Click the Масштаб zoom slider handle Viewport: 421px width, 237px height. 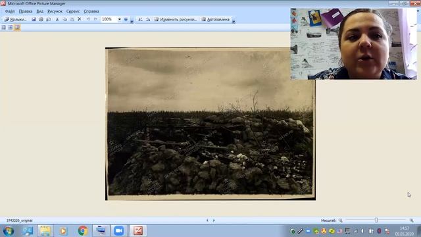[376, 221]
